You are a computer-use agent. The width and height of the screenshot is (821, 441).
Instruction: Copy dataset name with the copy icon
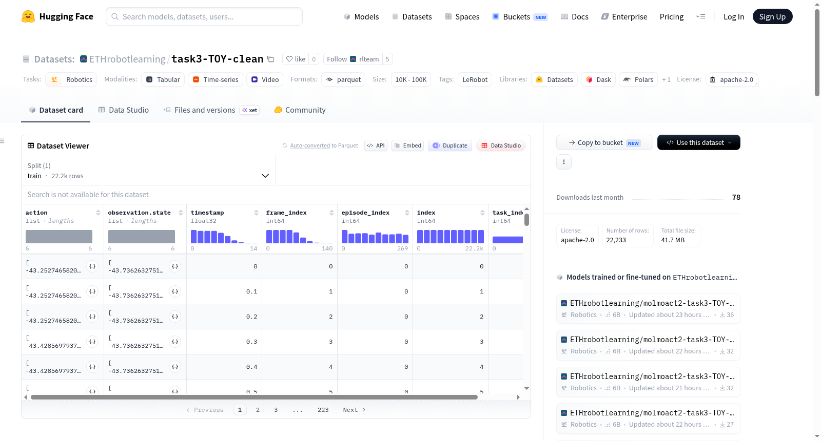pyautogui.click(x=270, y=59)
